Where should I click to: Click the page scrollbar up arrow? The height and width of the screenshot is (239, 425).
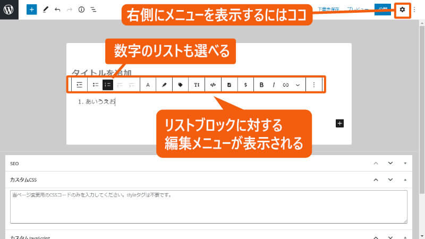(x=422, y=23)
